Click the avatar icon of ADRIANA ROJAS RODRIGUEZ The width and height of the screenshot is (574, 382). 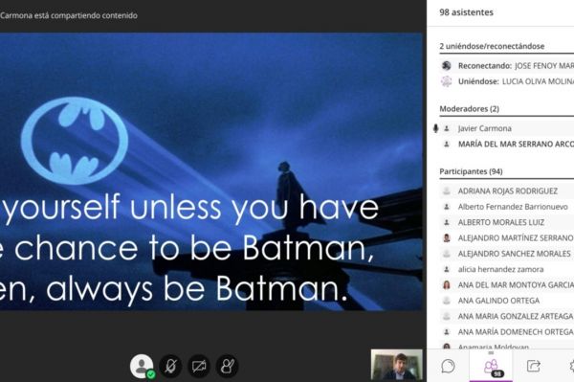click(x=446, y=191)
